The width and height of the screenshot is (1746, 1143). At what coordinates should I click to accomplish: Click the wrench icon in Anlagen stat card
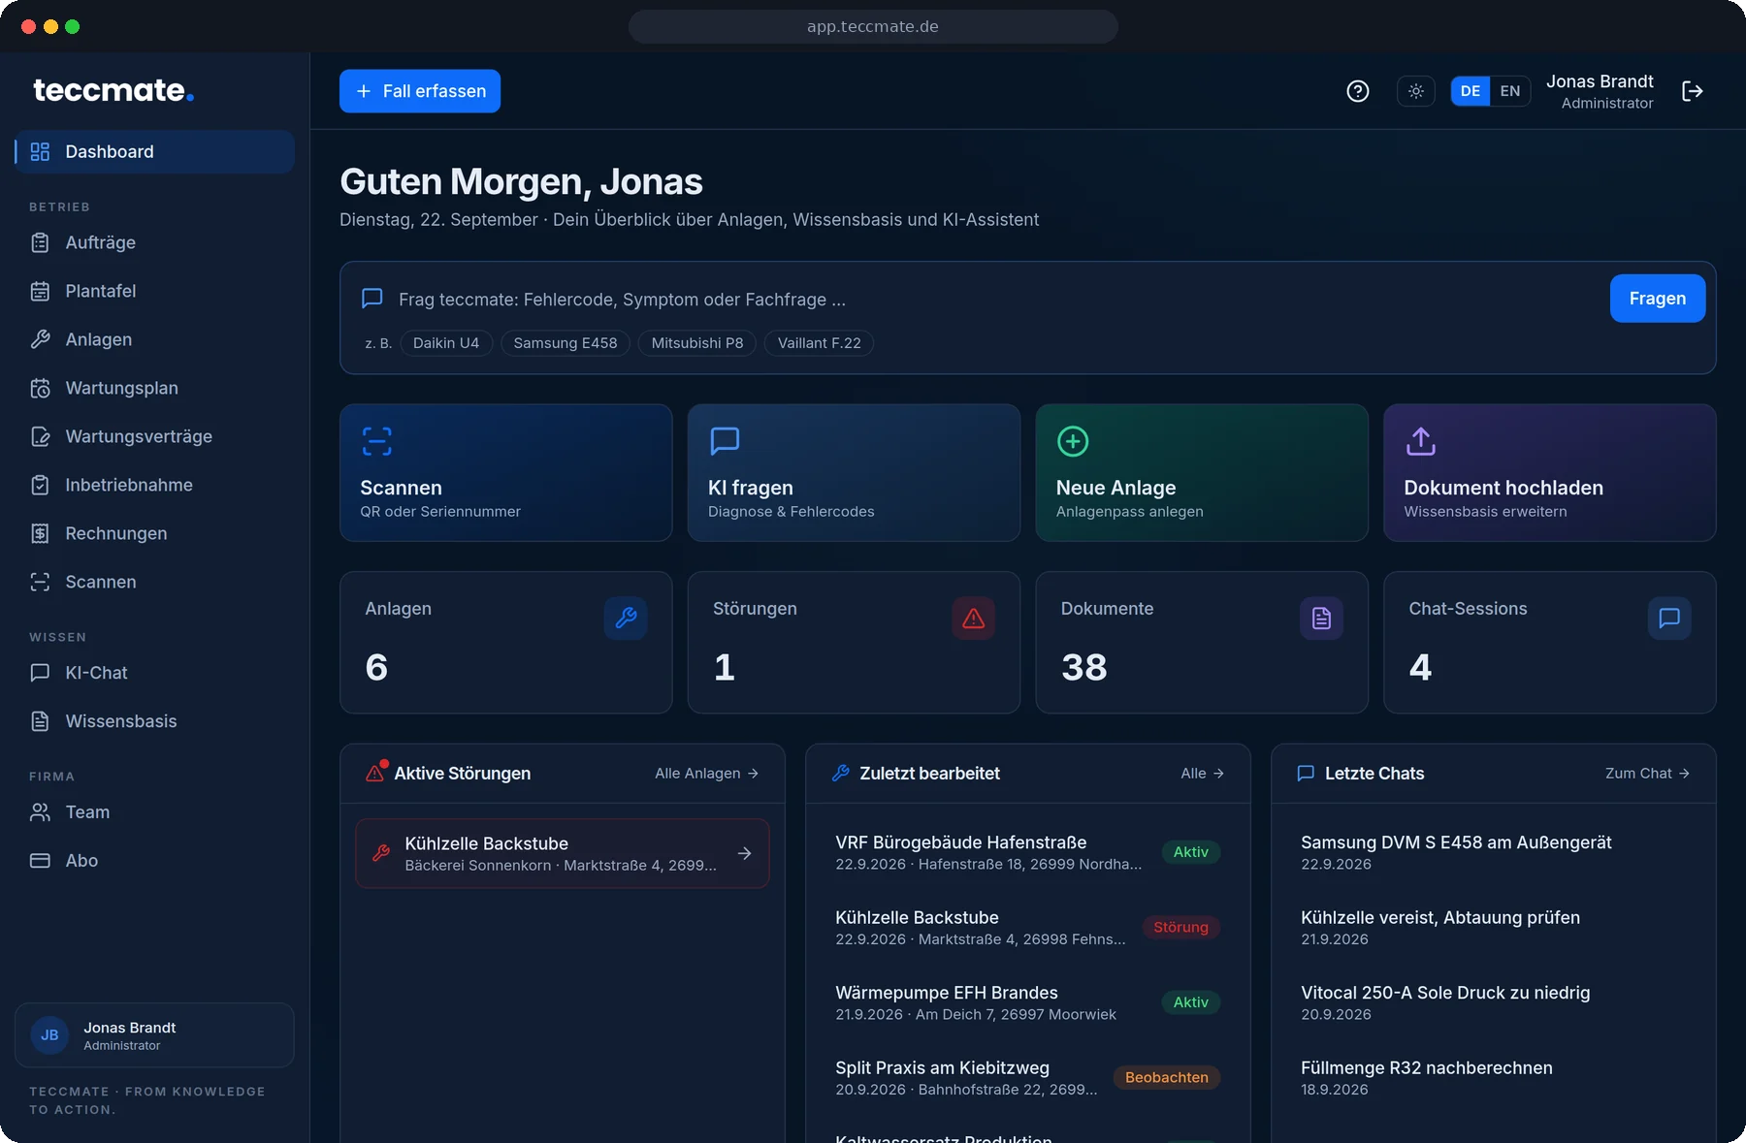626,618
